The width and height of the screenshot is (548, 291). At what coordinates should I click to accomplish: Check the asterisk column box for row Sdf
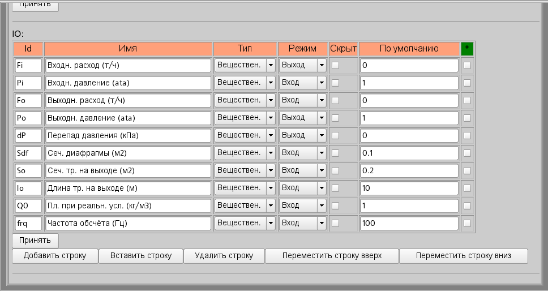pos(467,153)
